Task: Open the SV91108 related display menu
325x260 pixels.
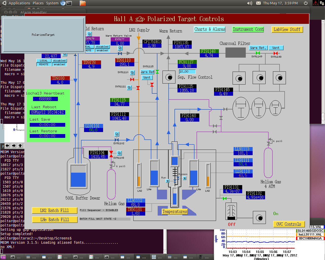Action: [x=119, y=153]
